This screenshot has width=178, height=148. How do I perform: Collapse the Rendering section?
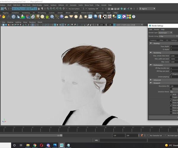tap(151, 53)
